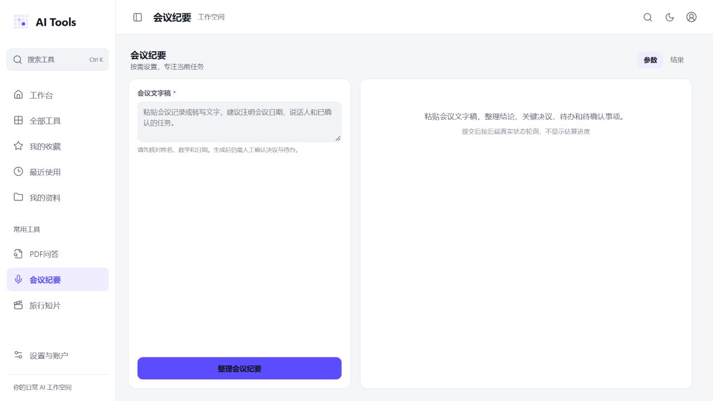Open 工作台 in sidebar
The image size is (713, 401).
tap(58, 95)
